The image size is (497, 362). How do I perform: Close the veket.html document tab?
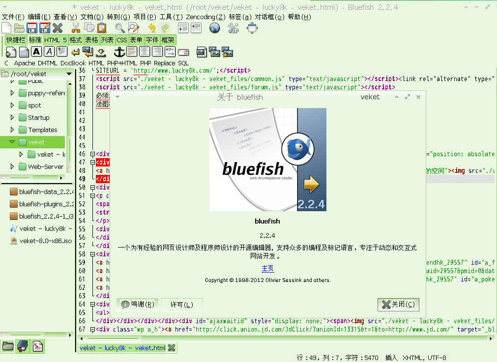[172, 348]
